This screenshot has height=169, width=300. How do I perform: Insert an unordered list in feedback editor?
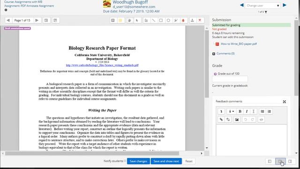pos(262,111)
